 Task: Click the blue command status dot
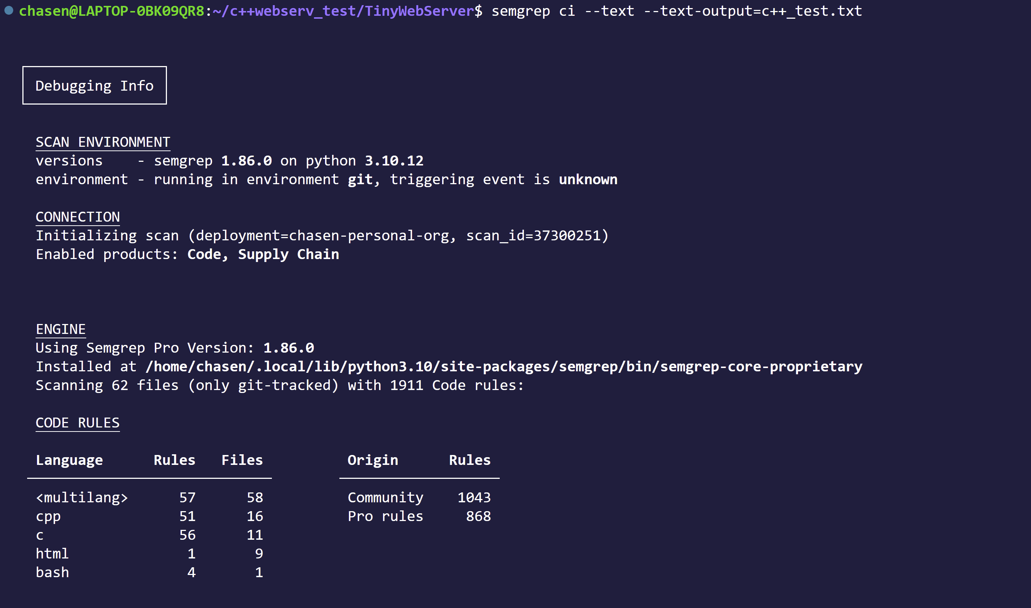9,11
